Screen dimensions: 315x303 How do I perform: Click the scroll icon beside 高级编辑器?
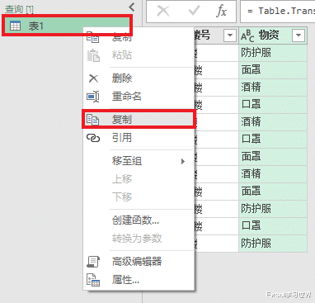(x=93, y=262)
